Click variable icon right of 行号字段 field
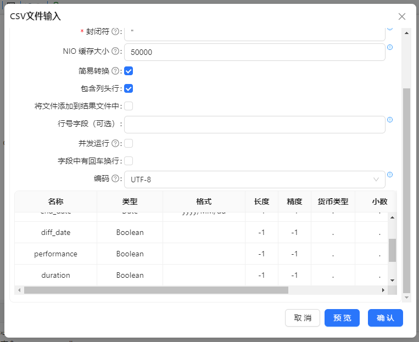 point(390,120)
